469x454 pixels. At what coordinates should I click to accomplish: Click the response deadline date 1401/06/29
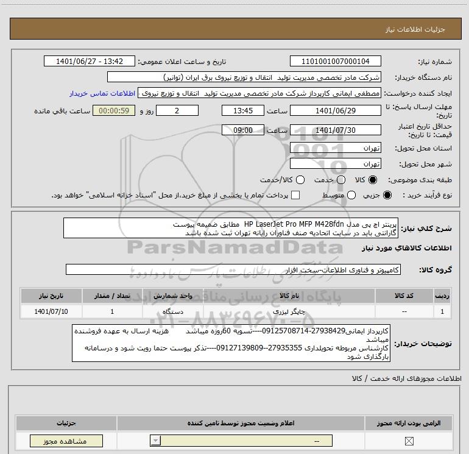[x=335, y=110]
